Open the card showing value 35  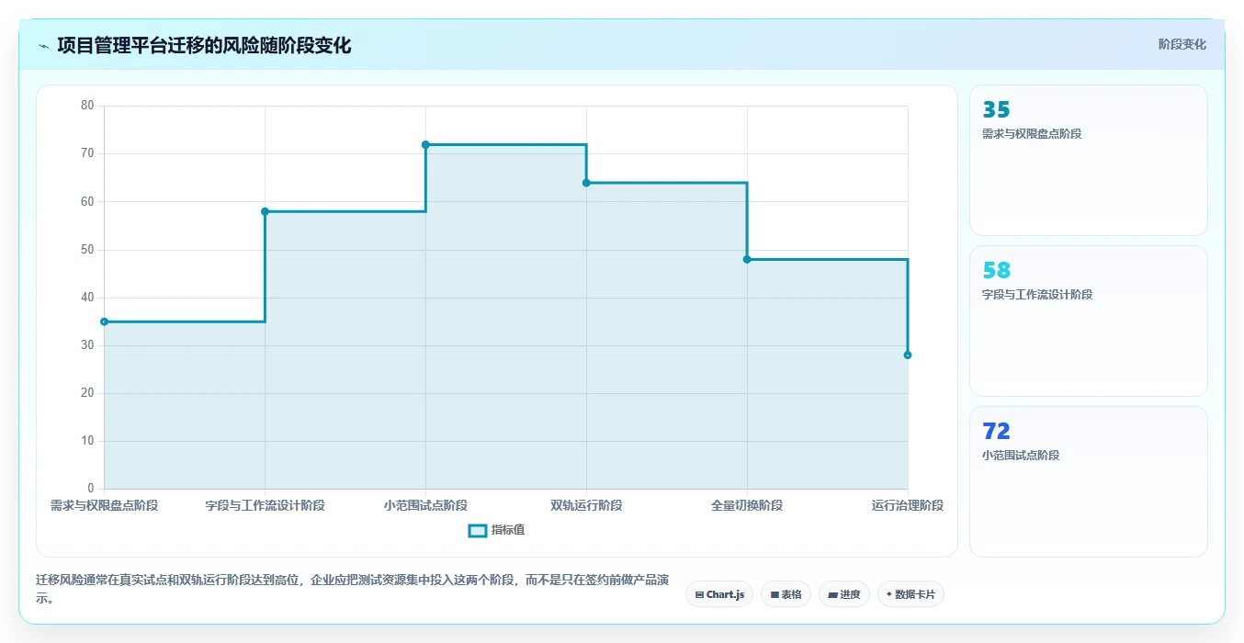click(x=1089, y=161)
